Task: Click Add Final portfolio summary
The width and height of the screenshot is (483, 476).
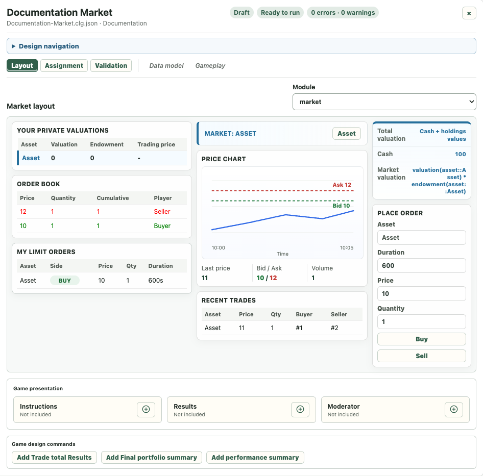Action: [152, 458]
